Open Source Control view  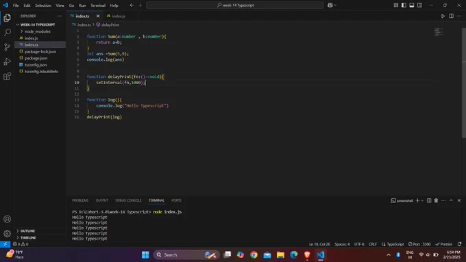click(7, 47)
